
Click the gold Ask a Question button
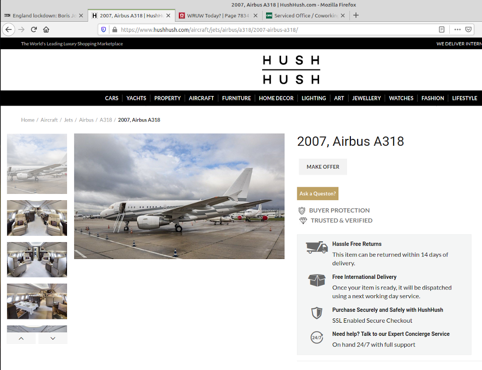[x=317, y=193]
